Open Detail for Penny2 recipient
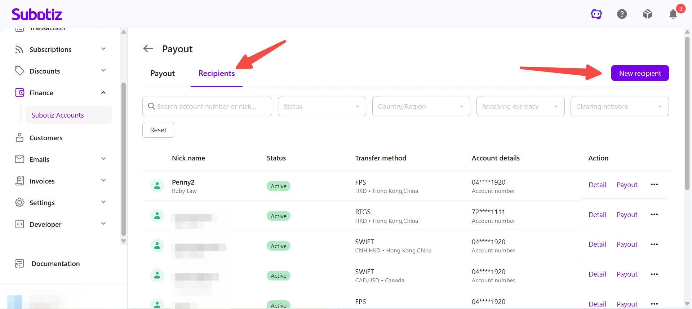The height and width of the screenshot is (309, 692). coord(597,185)
